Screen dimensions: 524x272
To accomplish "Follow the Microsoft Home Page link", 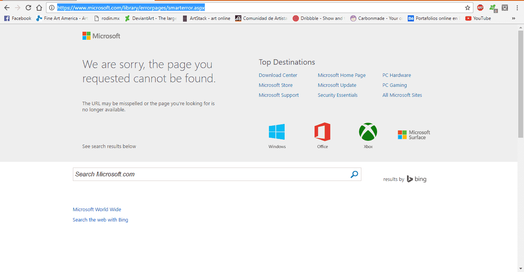I will click(x=342, y=75).
